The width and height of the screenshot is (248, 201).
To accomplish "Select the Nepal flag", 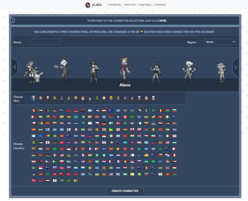I will (x=132, y=155).
